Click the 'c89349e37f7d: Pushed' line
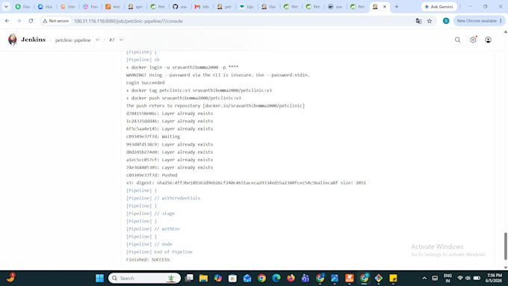Viewport: 508px width, 286px height. coord(152,175)
